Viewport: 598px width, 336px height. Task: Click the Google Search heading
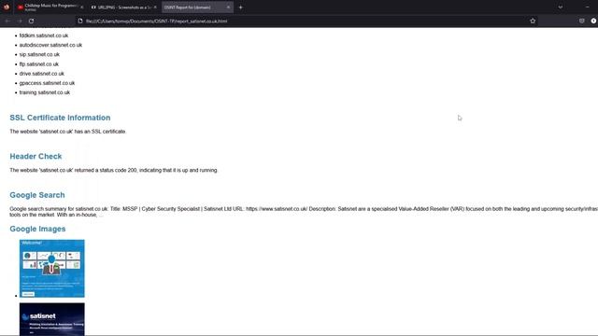point(37,195)
